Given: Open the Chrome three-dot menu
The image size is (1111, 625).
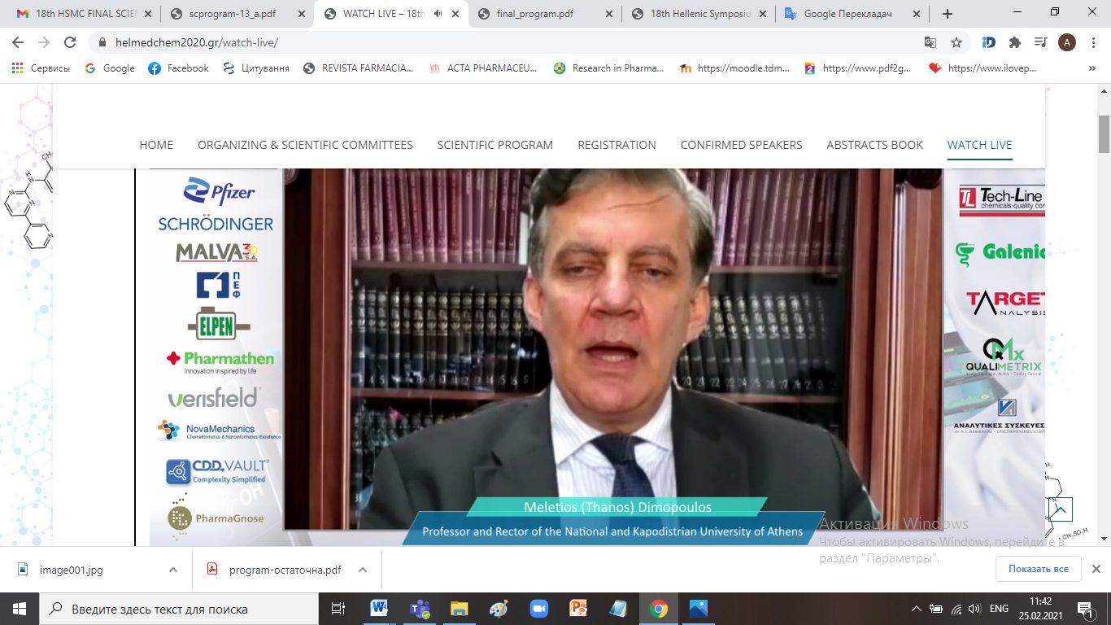Looking at the screenshot, I should (1092, 42).
